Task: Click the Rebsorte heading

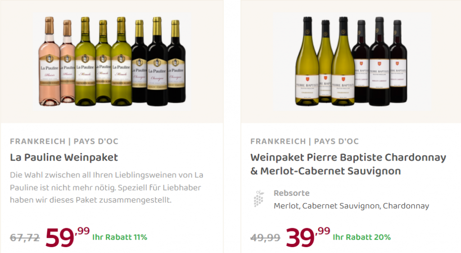Action: point(291,193)
